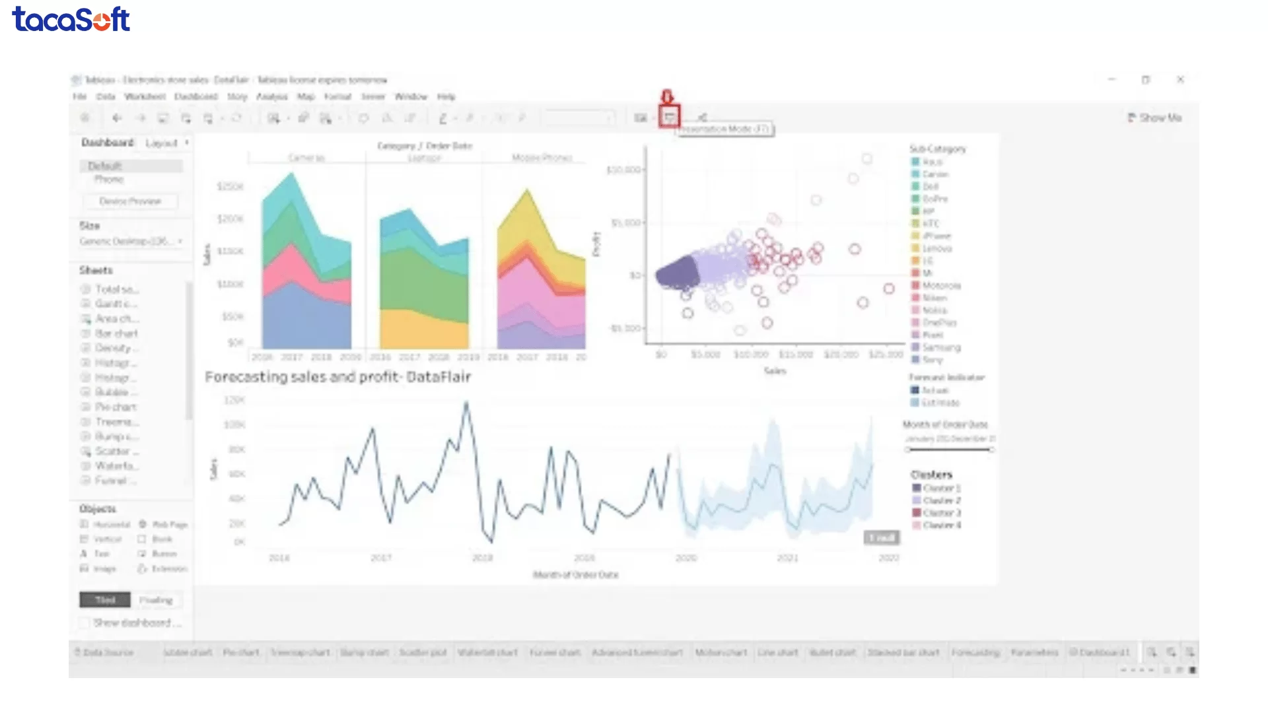Open the Dashboard menu
This screenshot has width=1268, height=713.
196,96
